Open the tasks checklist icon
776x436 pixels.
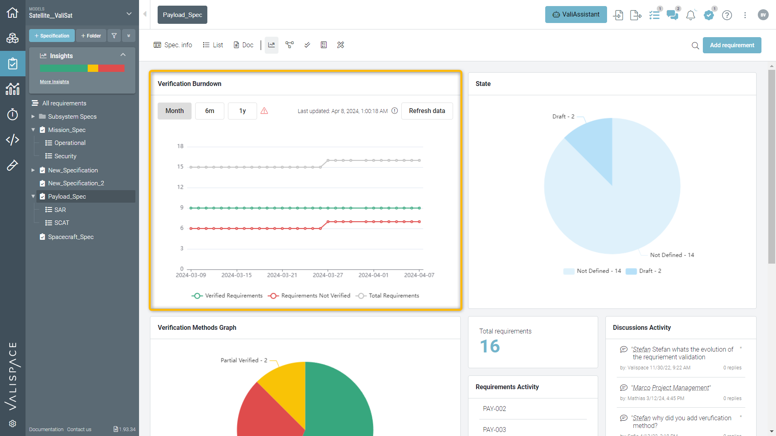pos(654,15)
